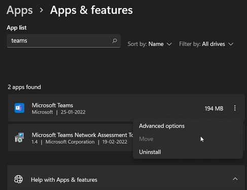Go back to Apps via the breadcrumb
Screen dimensions: 247x190
coord(20,11)
